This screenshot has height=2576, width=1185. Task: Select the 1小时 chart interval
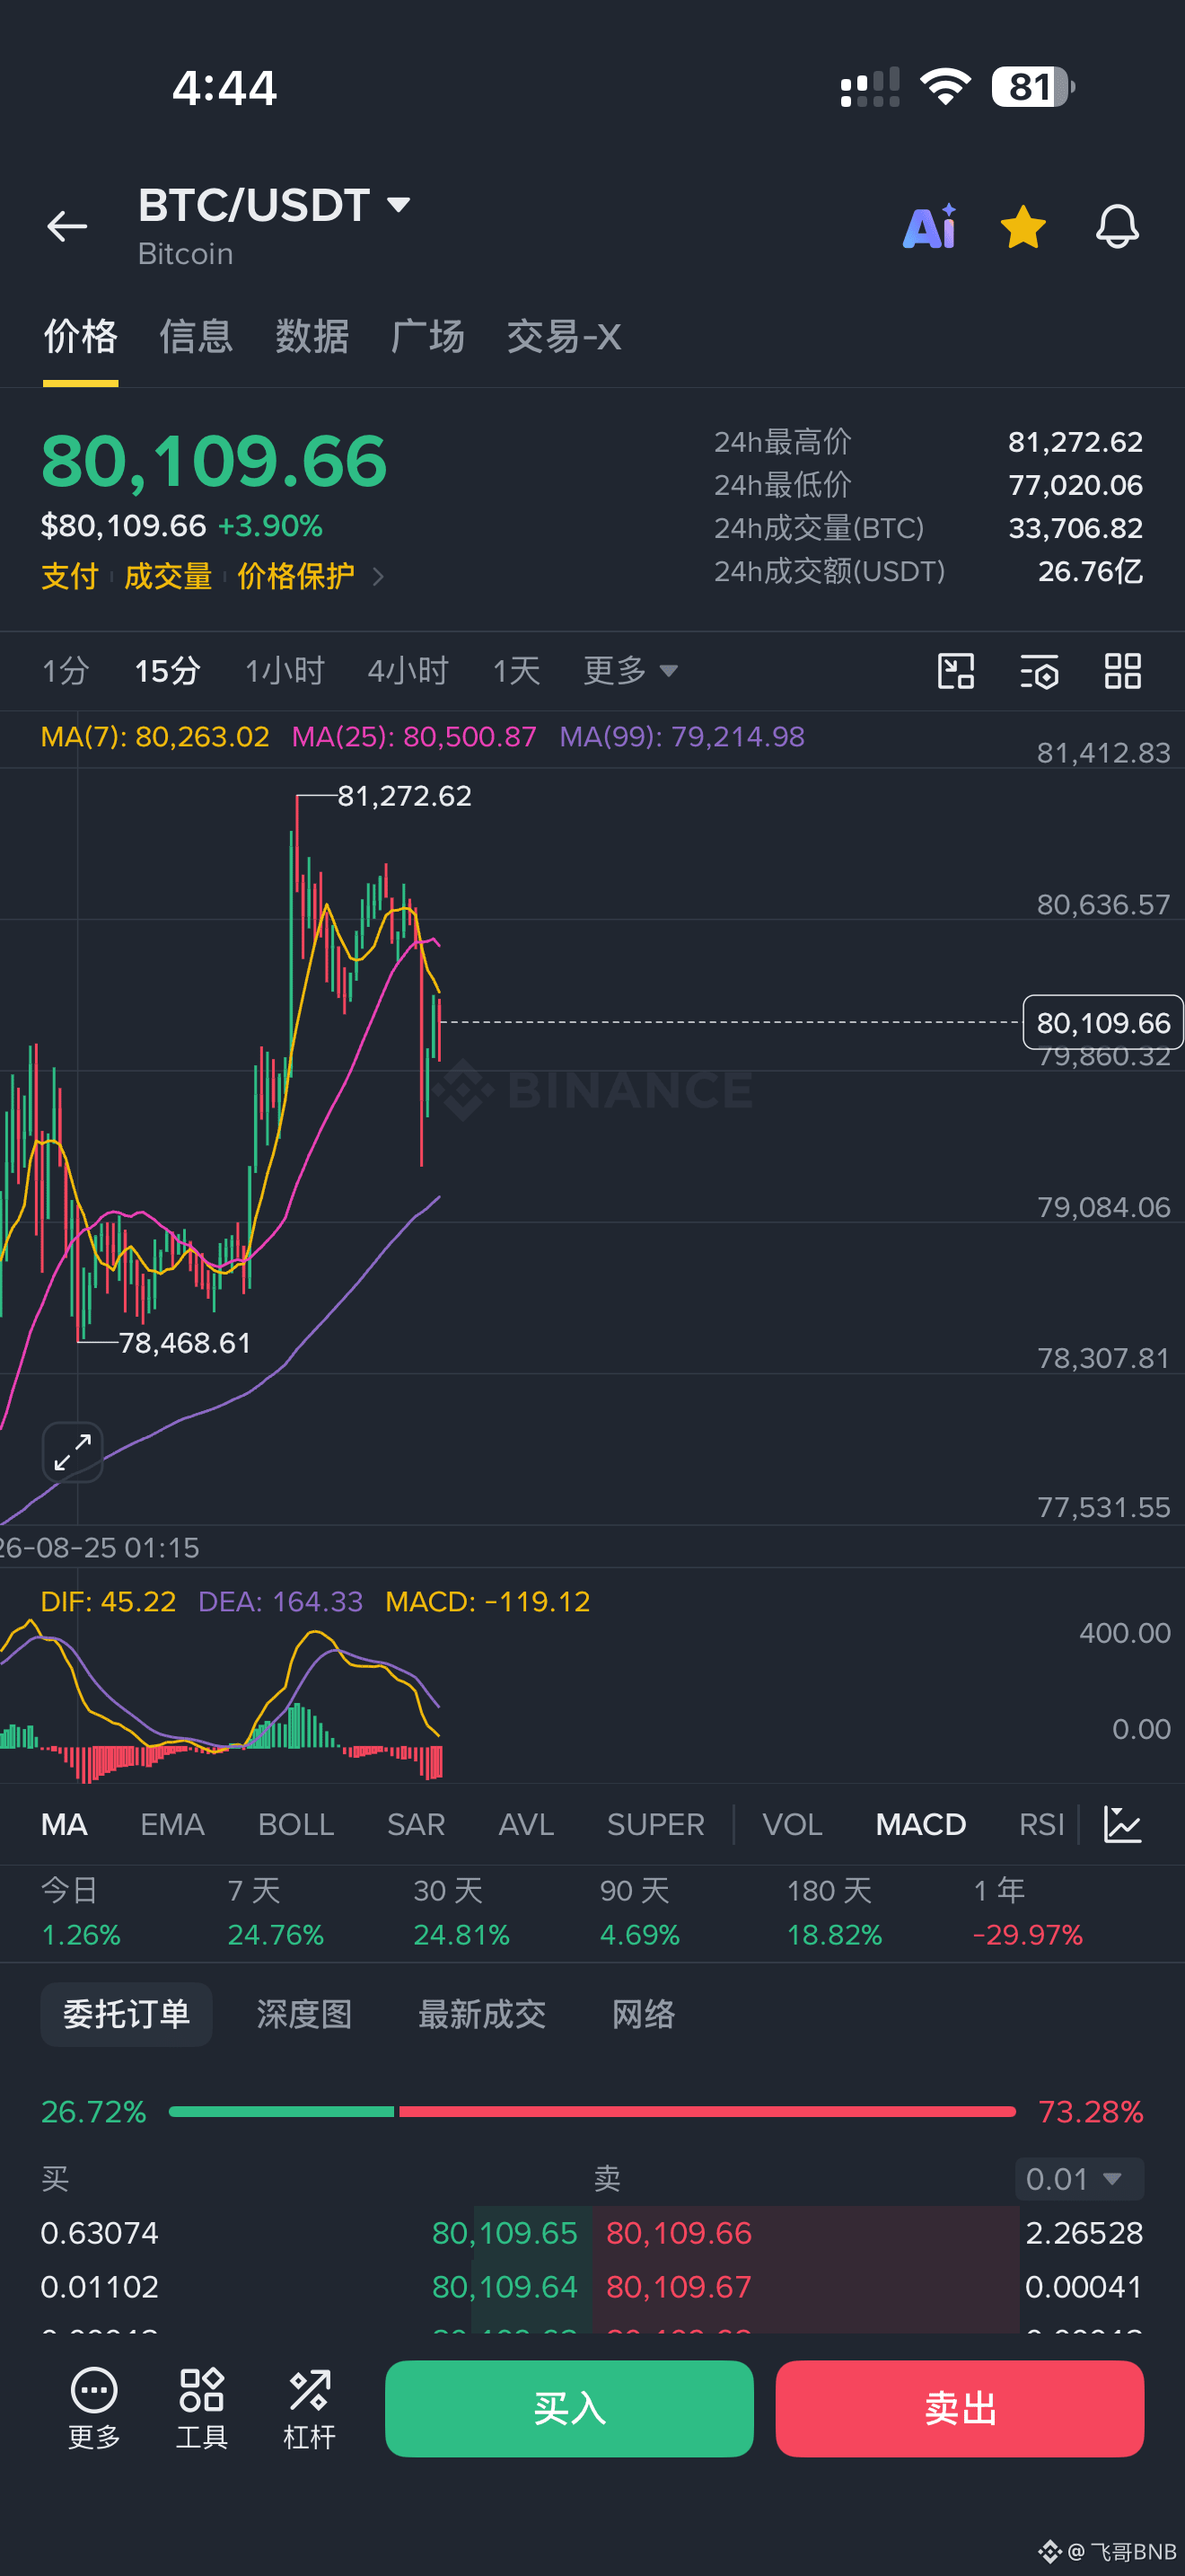[285, 670]
